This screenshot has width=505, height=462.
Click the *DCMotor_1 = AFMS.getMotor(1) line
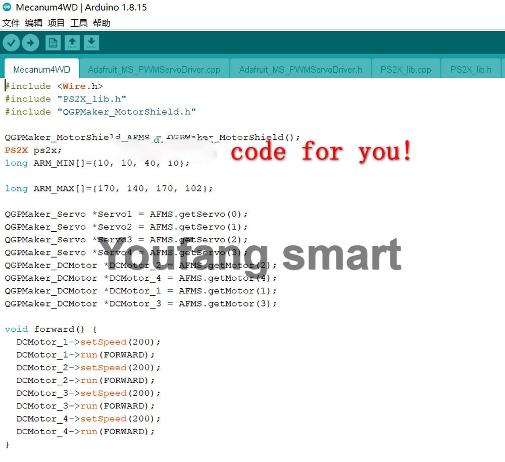coord(141,291)
